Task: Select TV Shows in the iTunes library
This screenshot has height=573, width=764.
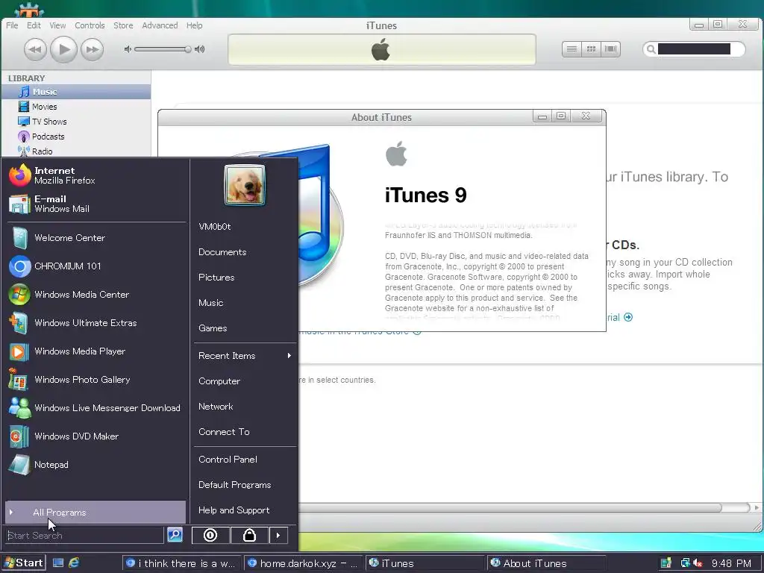Action: 76,122
